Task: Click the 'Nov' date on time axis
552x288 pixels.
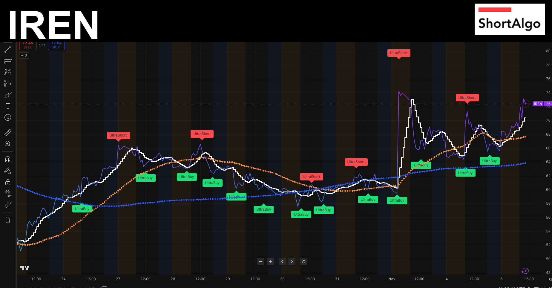Action: coord(392,279)
